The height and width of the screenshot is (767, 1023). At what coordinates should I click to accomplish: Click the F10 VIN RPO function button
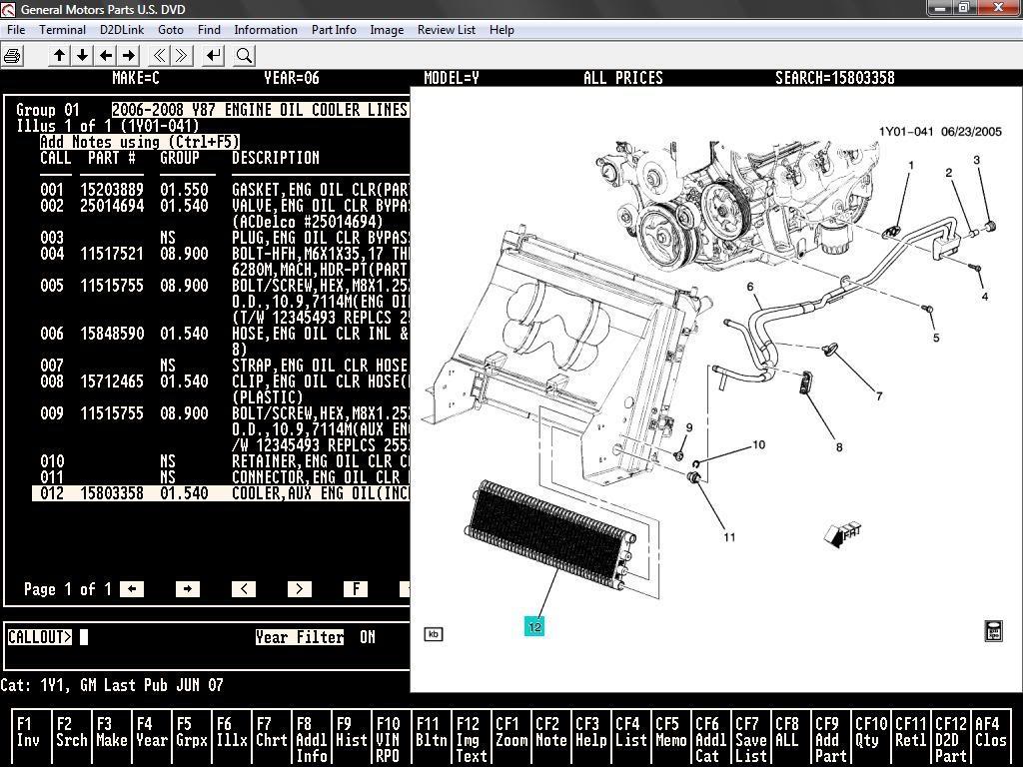coord(392,739)
